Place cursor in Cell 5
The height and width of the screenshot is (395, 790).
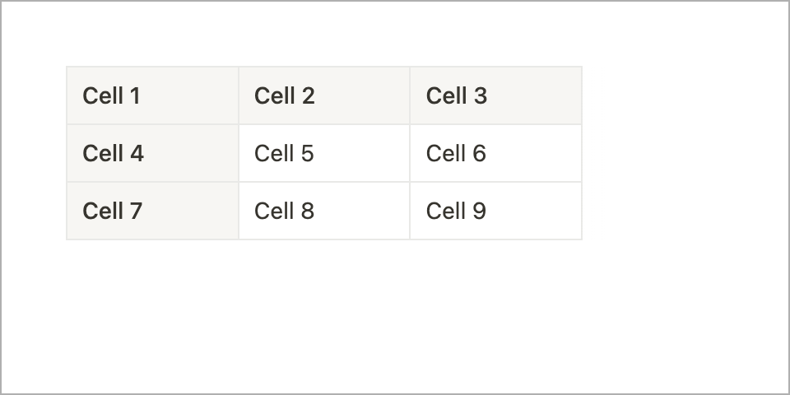pos(324,153)
